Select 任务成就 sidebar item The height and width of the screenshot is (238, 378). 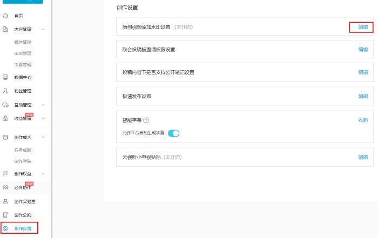[23, 150]
